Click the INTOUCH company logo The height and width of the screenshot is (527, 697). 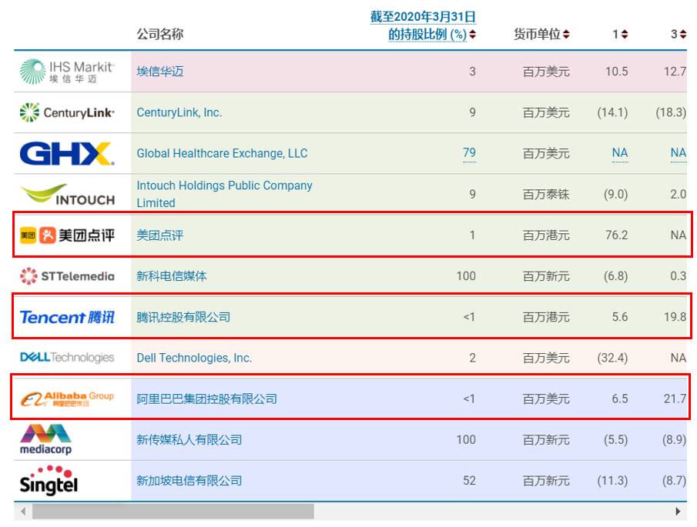pyautogui.click(x=67, y=194)
